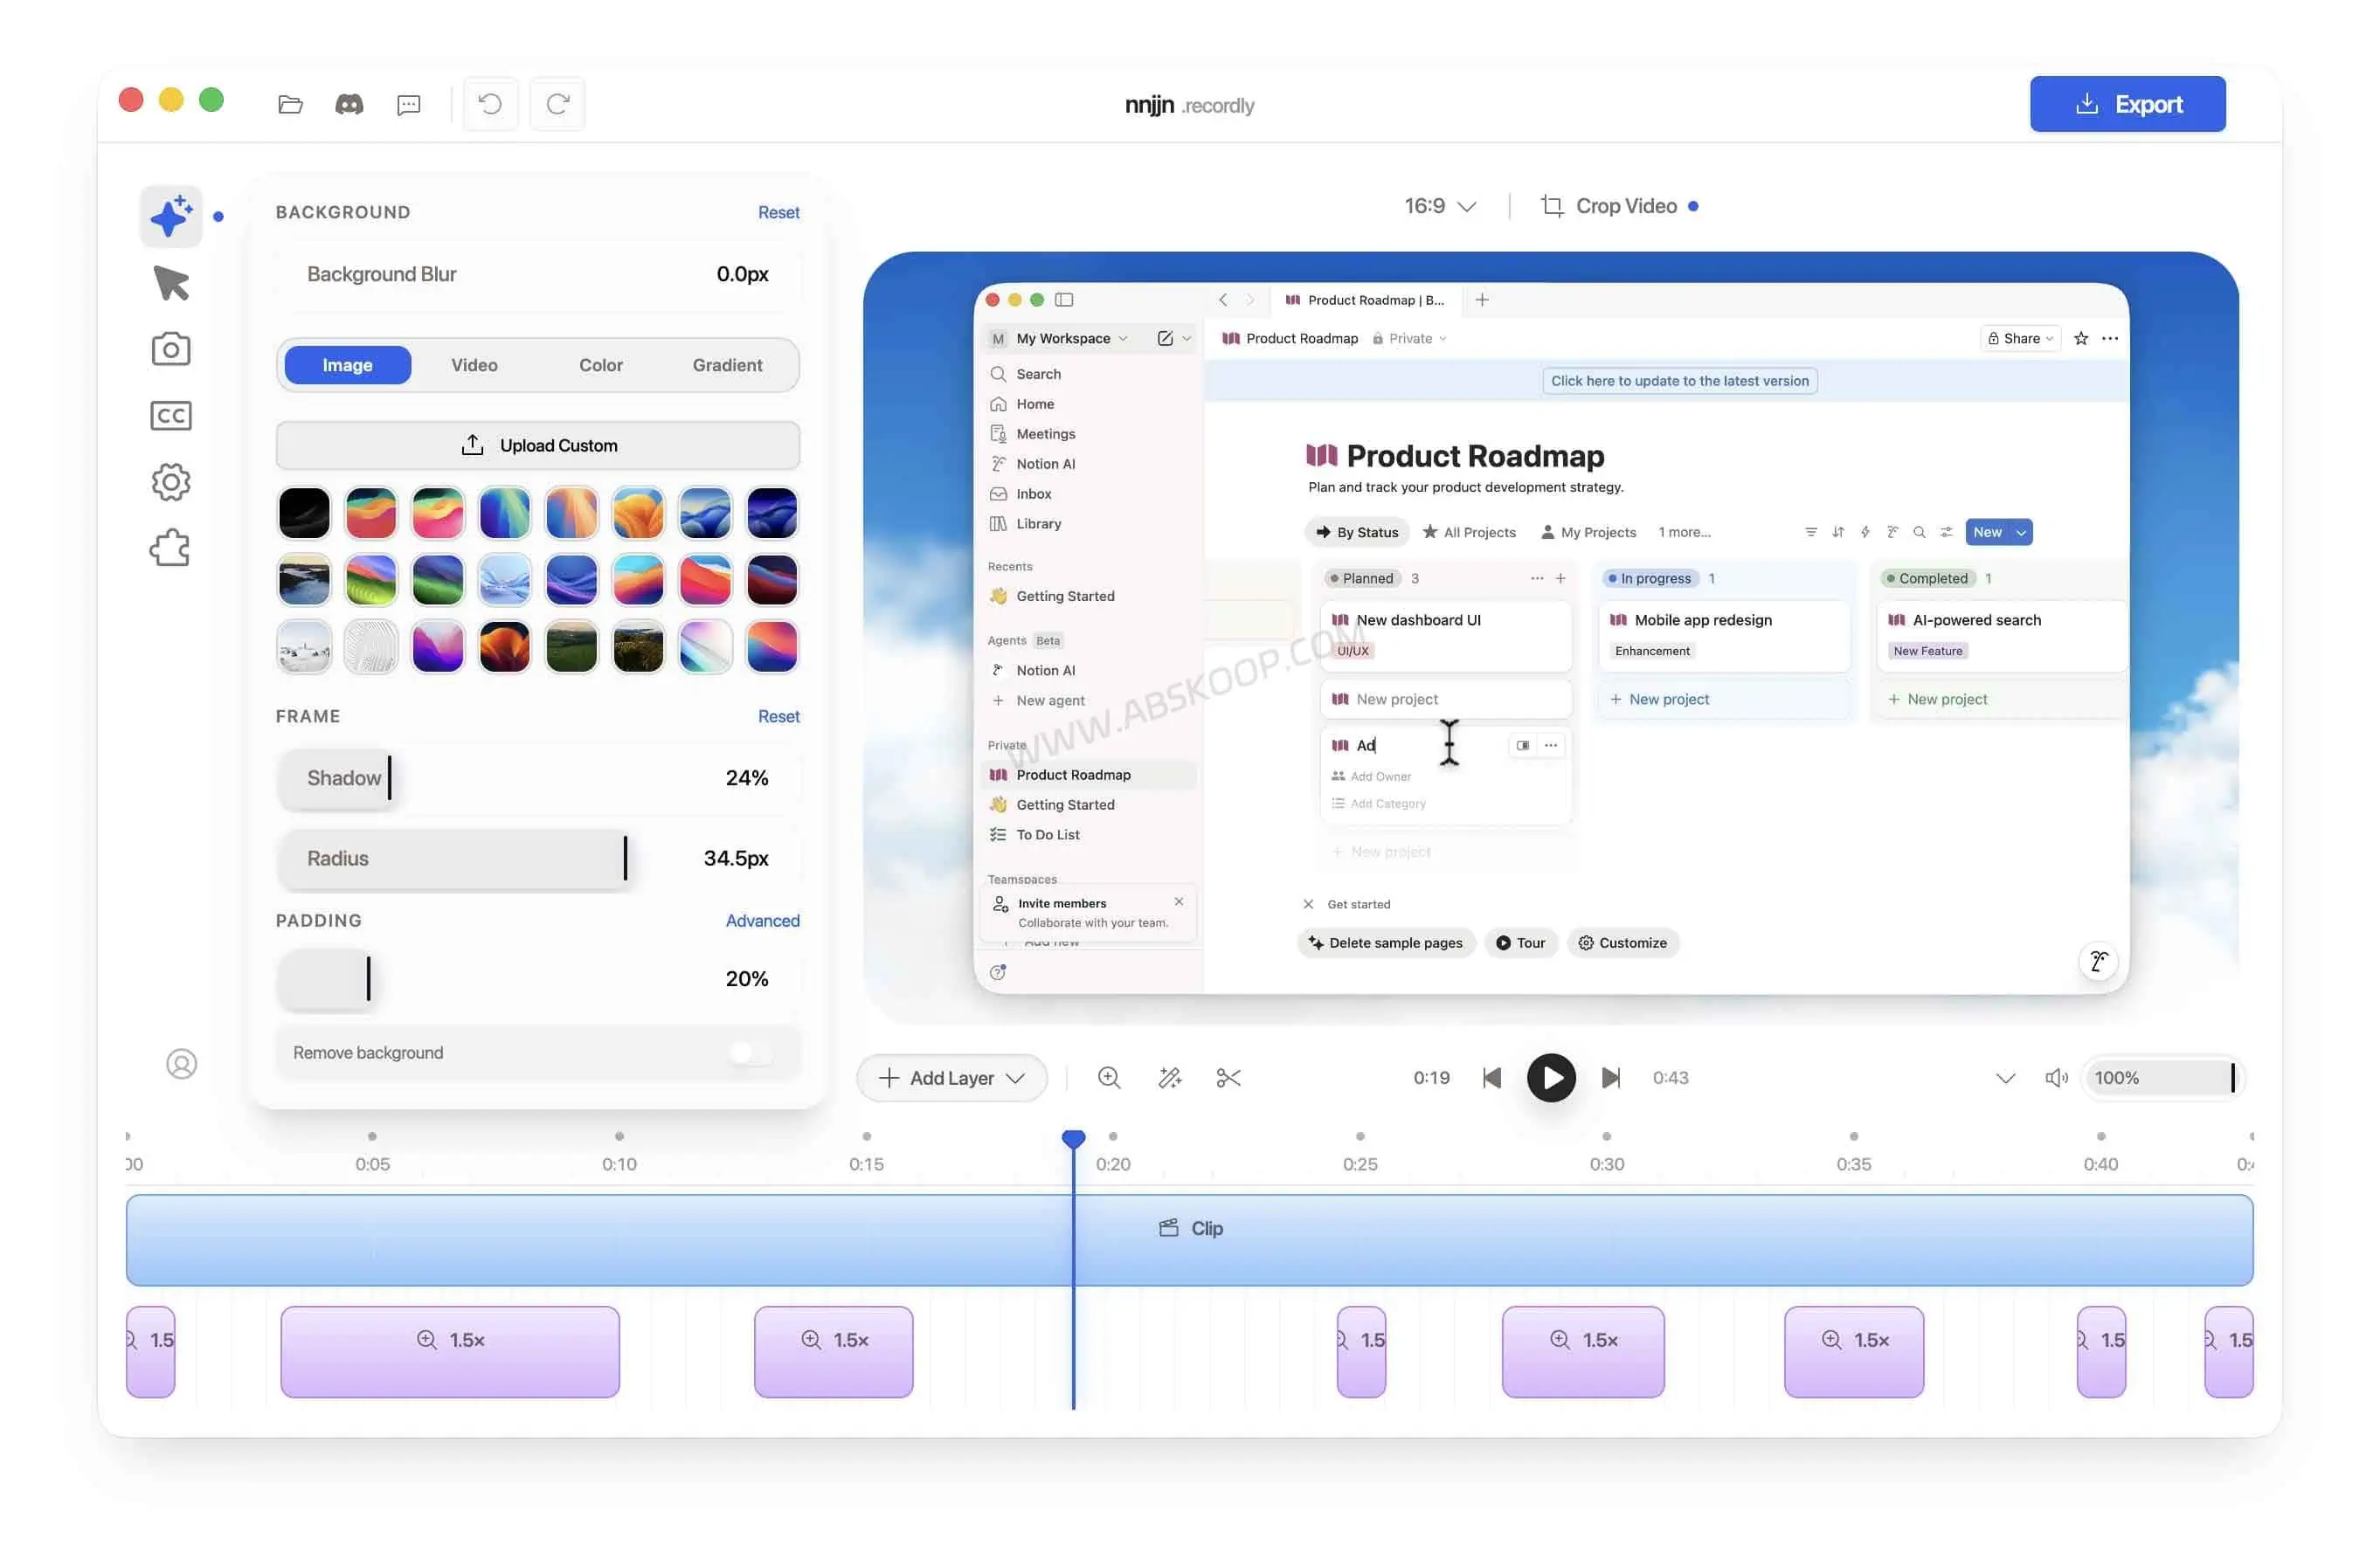Switch to the Video background tab
The image size is (2380, 1567).
click(x=474, y=365)
